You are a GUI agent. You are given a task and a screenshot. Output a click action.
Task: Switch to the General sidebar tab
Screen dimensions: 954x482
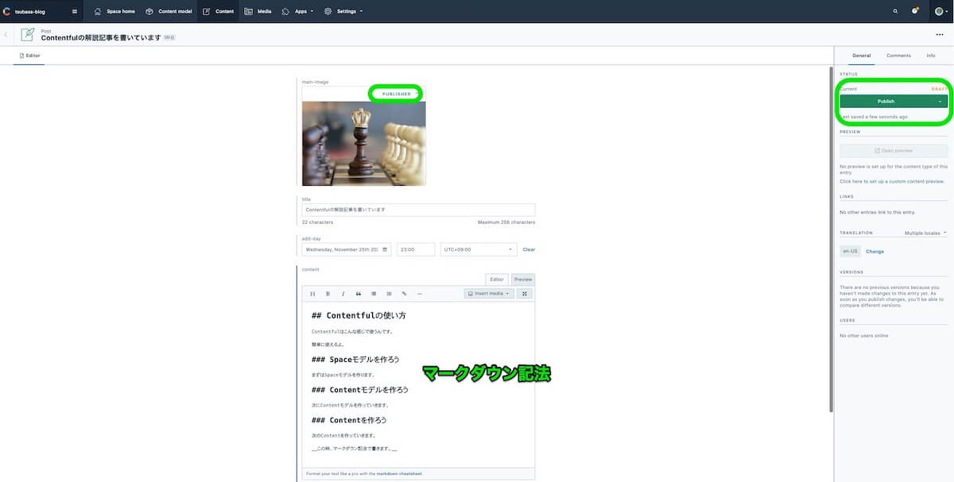click(x=861, y=56)
